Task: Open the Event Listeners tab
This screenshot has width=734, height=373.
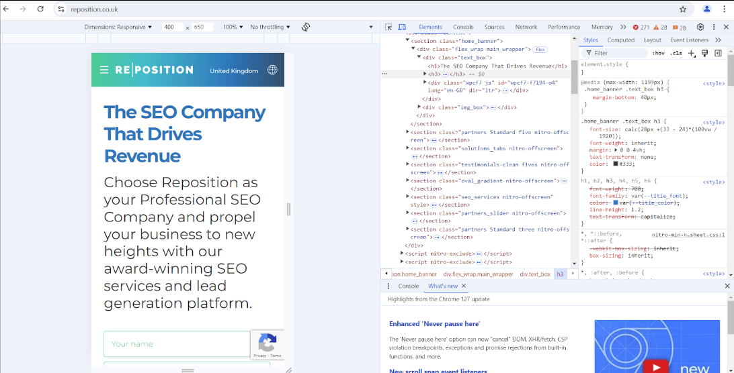Action: pyautogui.click(x=690, y=40)
